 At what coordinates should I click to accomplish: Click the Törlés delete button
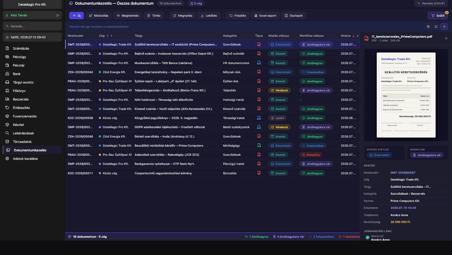tap(153, 16)
